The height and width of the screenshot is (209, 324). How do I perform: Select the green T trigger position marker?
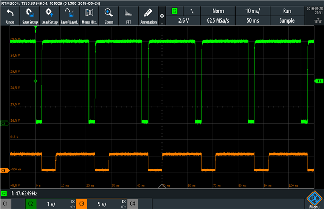[36, 29]
